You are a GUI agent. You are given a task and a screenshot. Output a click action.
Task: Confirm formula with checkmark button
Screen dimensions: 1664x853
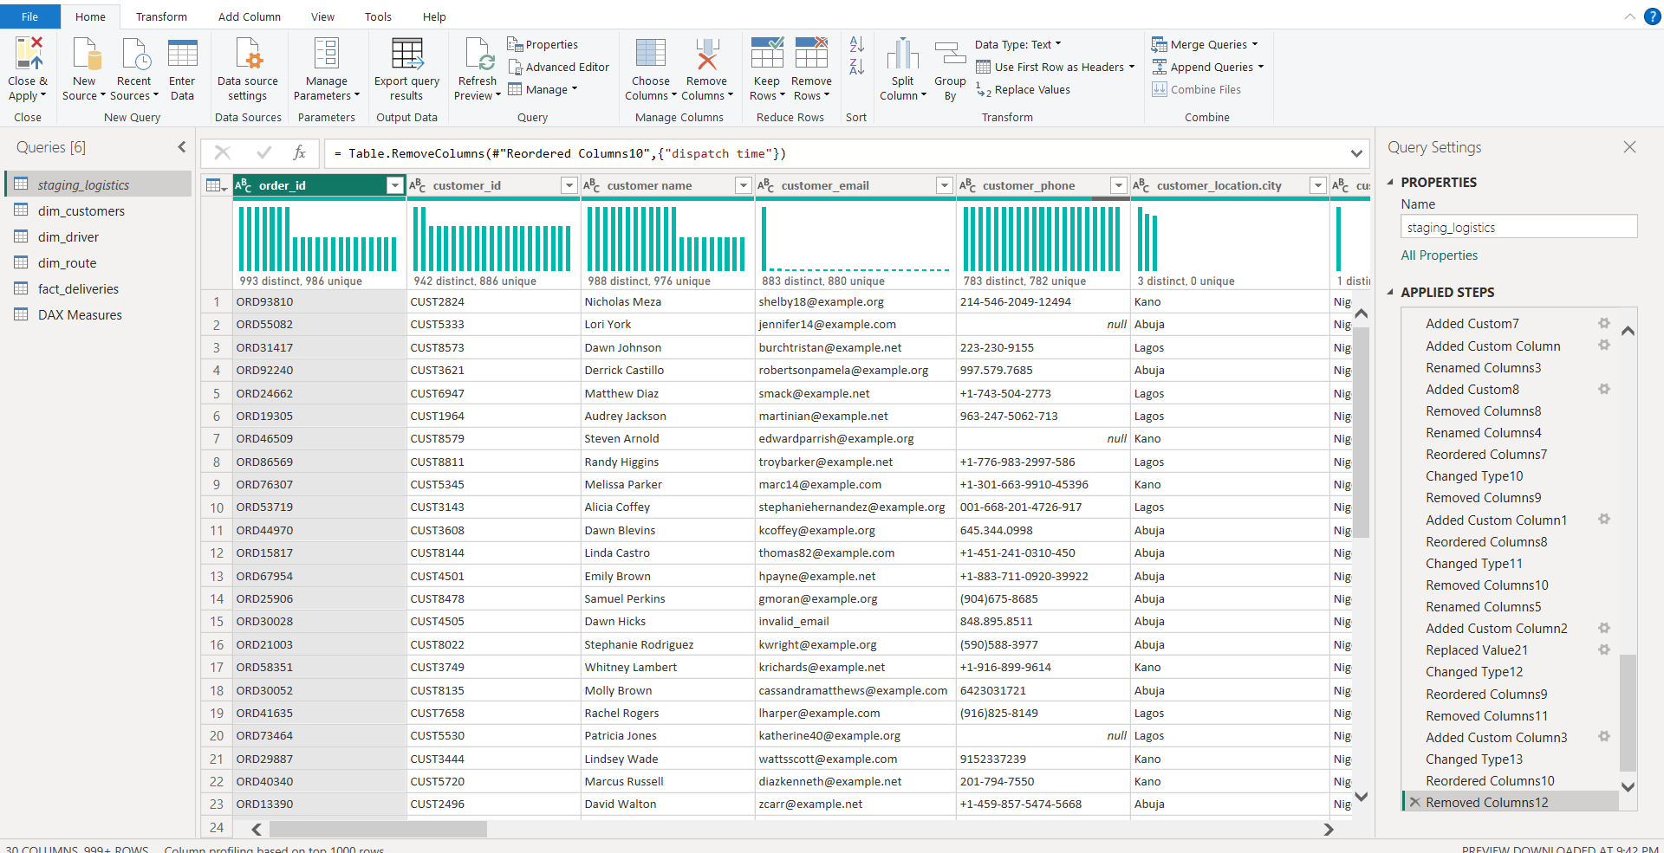click(x=264, y=152)
